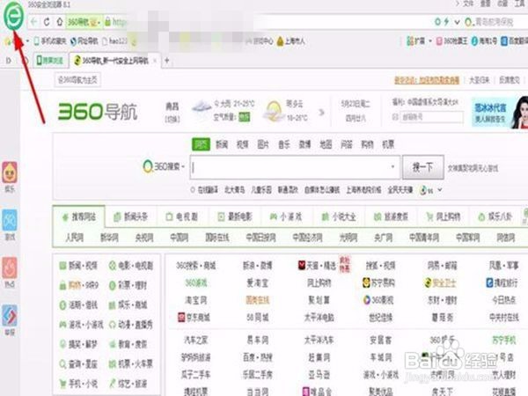Open the 太平洋电脑 link
Image resolution: width=528 pixels, height=396 pixels.
[x=319, y=317]
